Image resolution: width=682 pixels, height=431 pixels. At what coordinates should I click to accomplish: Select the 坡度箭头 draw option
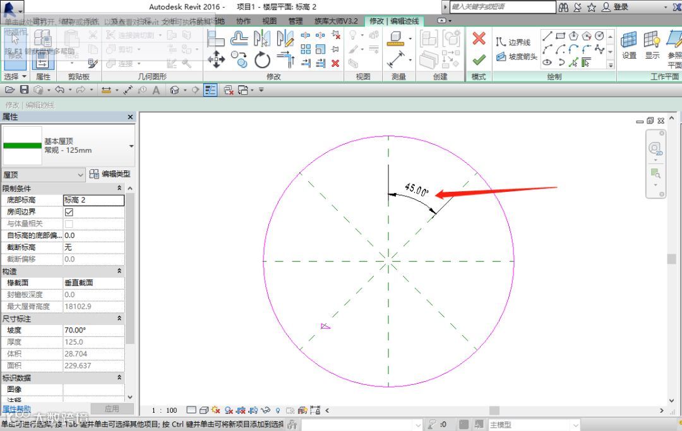pos(517,57)
